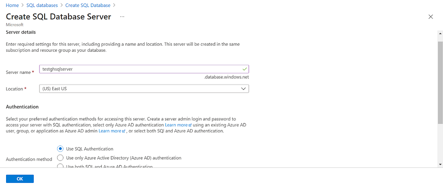Return to Create SQL Database breadcrumb
Screen dimensions: 443x189
87,5
